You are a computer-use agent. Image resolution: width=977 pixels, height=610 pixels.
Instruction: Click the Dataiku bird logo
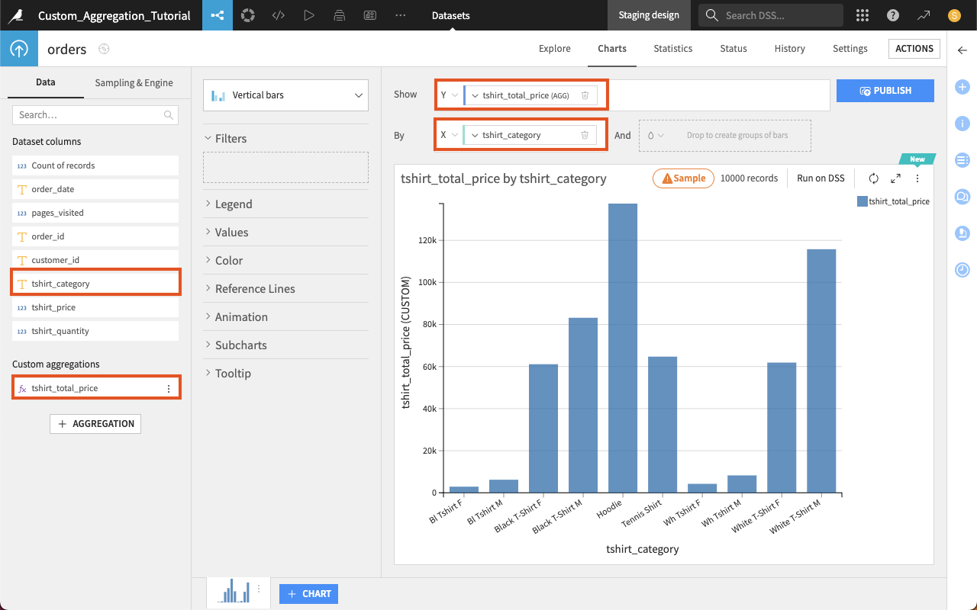[15, 15]
